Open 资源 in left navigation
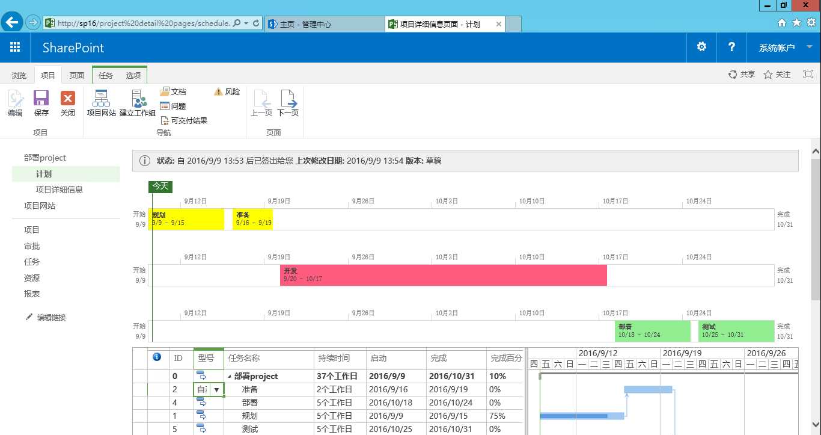This screenshot has width=821, height=435. pos(32,278)
